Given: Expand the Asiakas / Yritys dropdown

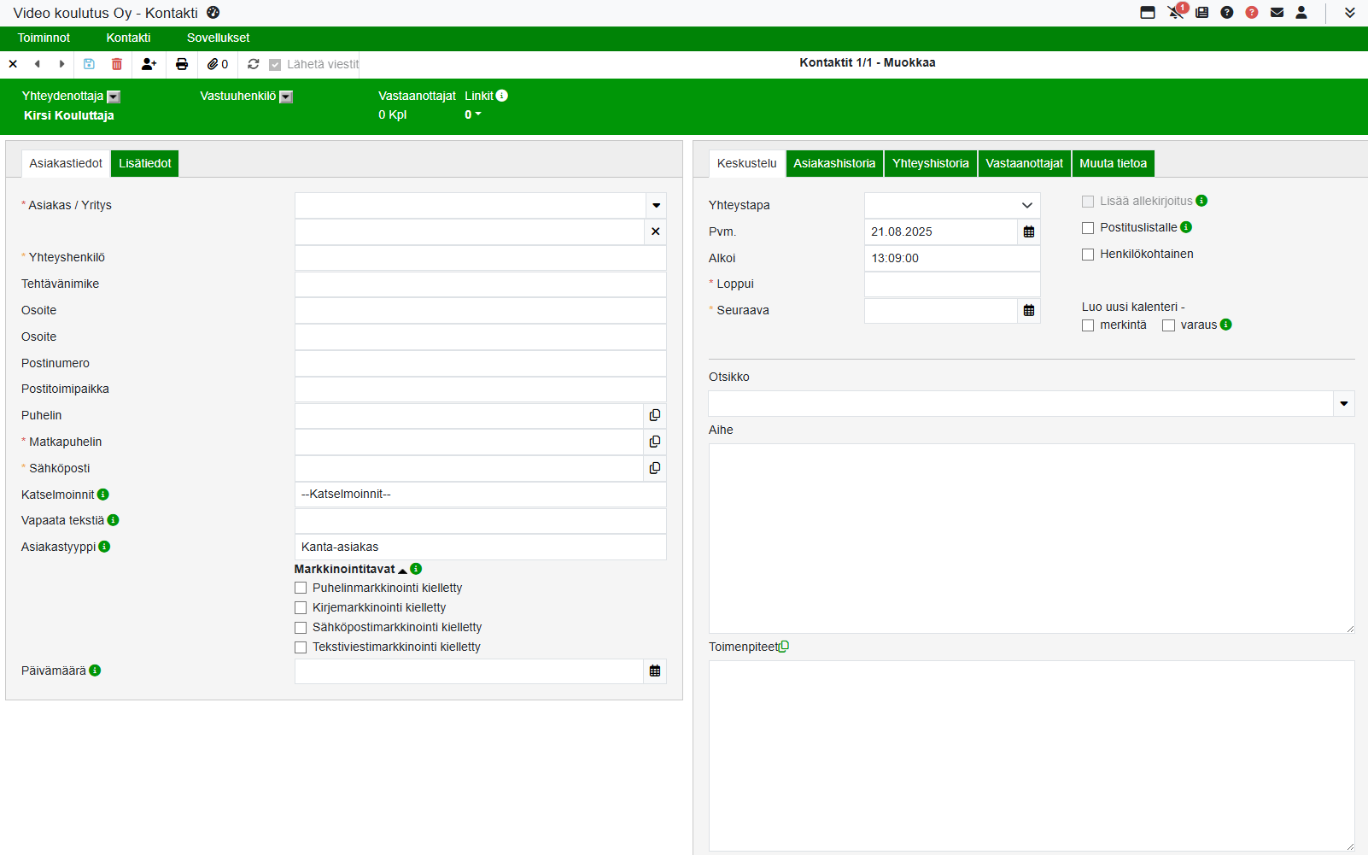Looking at the screenshot, I should [x=656, y=206].
